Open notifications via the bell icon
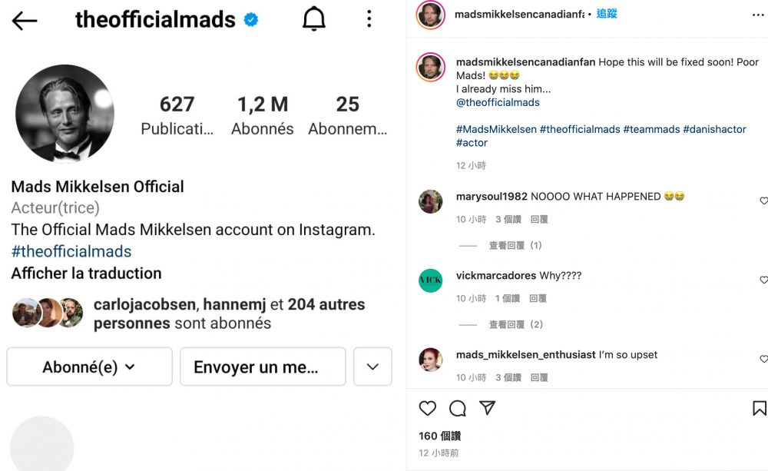Viewport: 768px width, 471px height. click(313, 19)
